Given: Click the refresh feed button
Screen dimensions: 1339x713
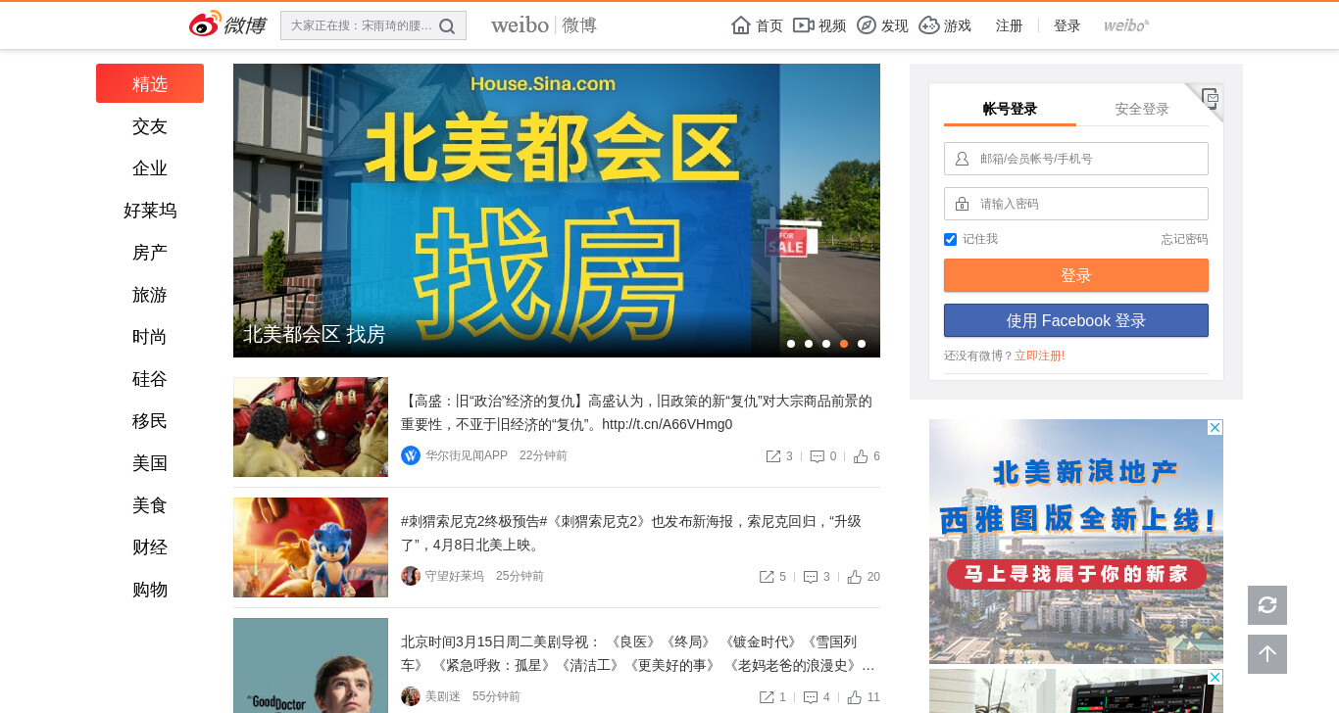Looking at the screenshot, I should (x=1267, y=605).
